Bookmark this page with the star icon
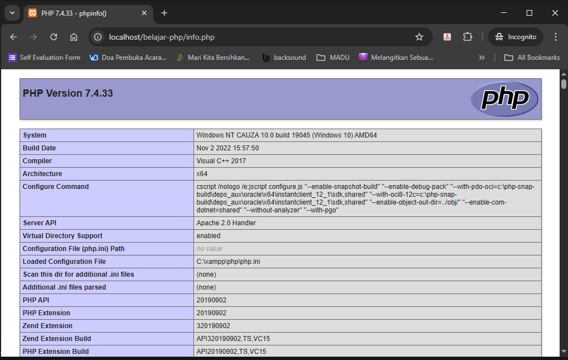The height and width of the screenshot is (360, 568). click(x=419, y=37)
